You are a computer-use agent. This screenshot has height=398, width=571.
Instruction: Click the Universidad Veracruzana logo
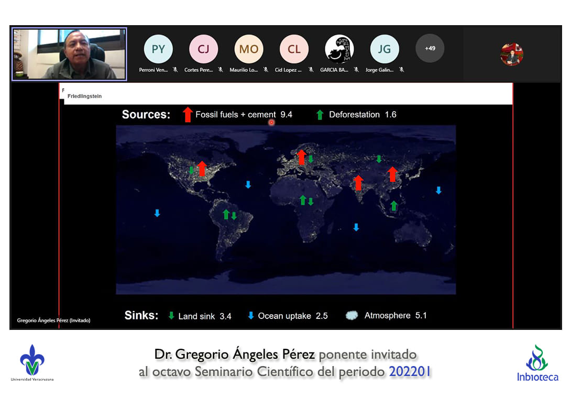tap(32, 362)
